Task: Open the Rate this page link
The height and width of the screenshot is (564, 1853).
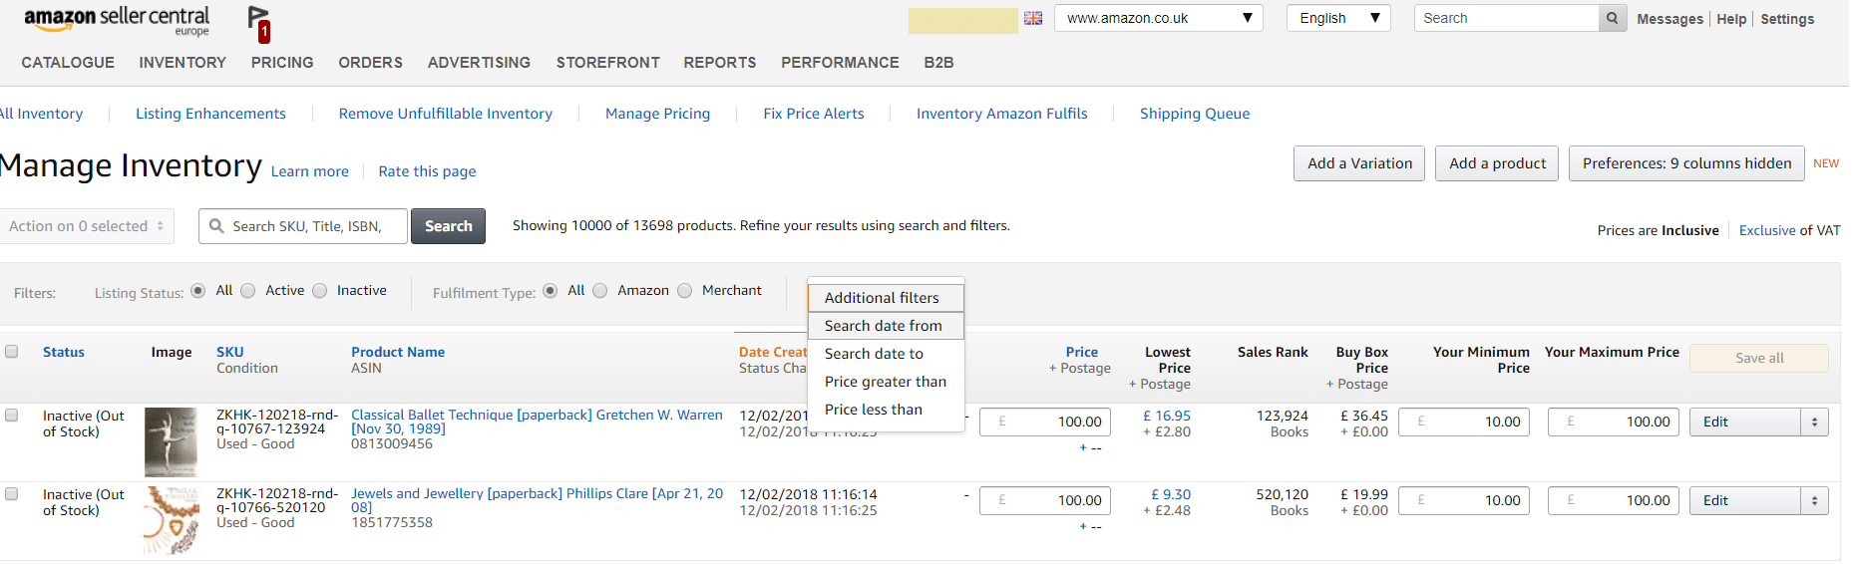Action: 427,171
